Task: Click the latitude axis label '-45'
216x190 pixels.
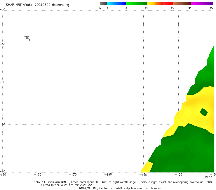Action: [x=3, y=44]
